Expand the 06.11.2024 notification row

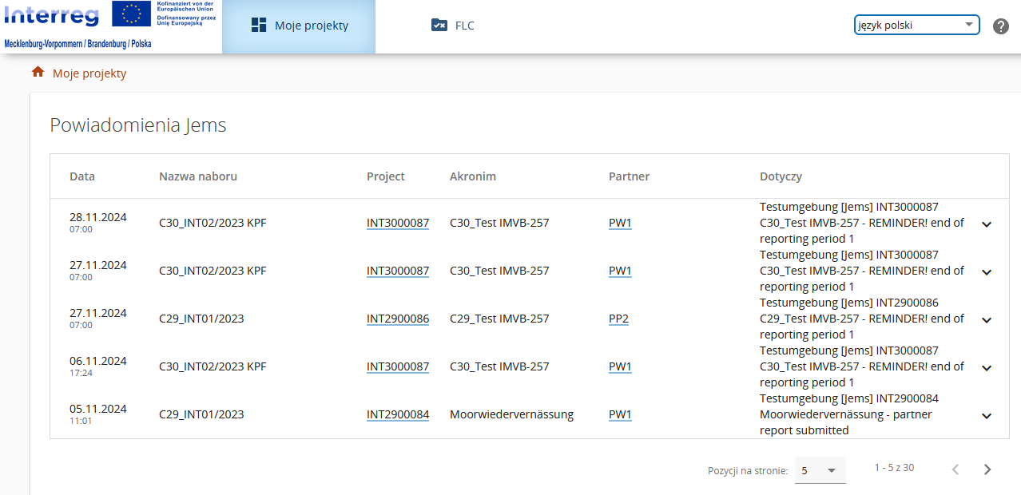(x=987, y=368)
